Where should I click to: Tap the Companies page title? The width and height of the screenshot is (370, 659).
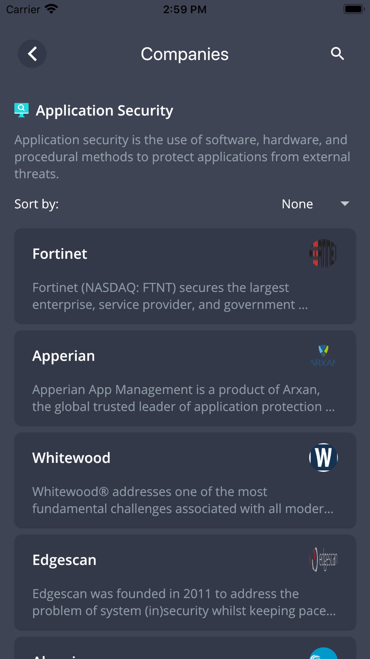185,54
